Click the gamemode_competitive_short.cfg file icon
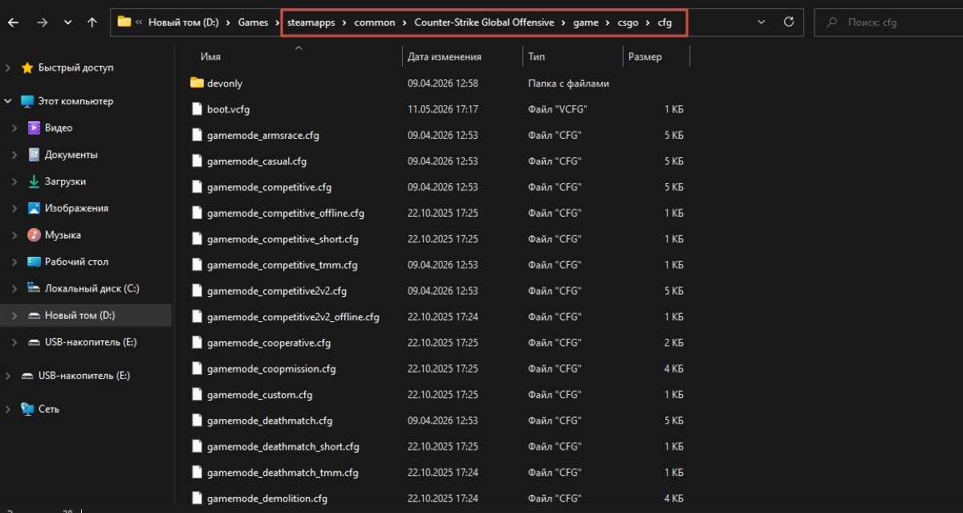 197,238
